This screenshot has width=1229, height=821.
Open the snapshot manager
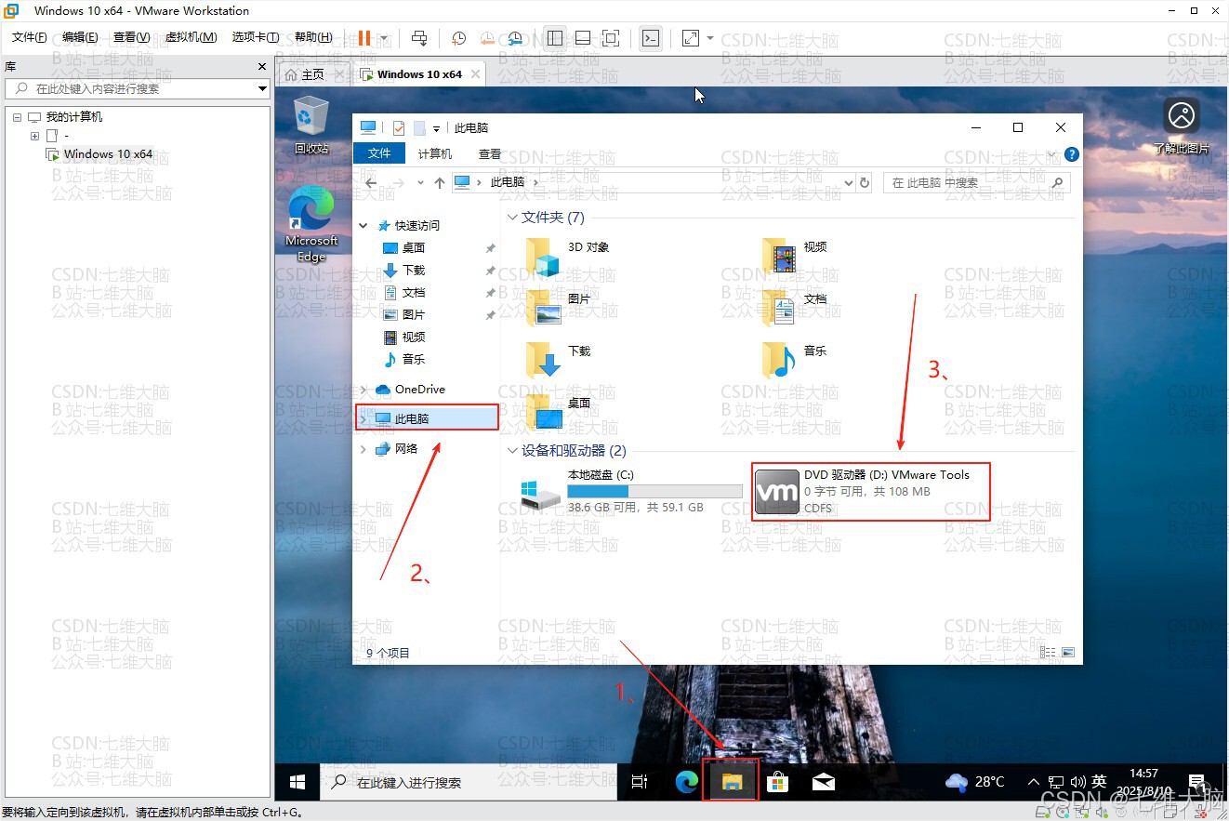coord(515,38)
